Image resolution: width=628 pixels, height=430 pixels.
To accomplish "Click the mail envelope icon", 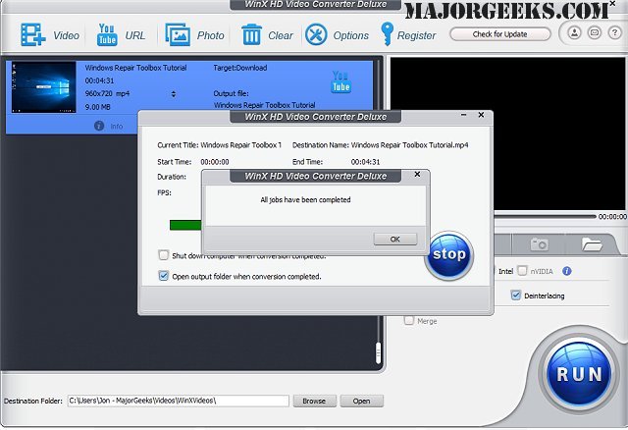I will coord(595,32).
